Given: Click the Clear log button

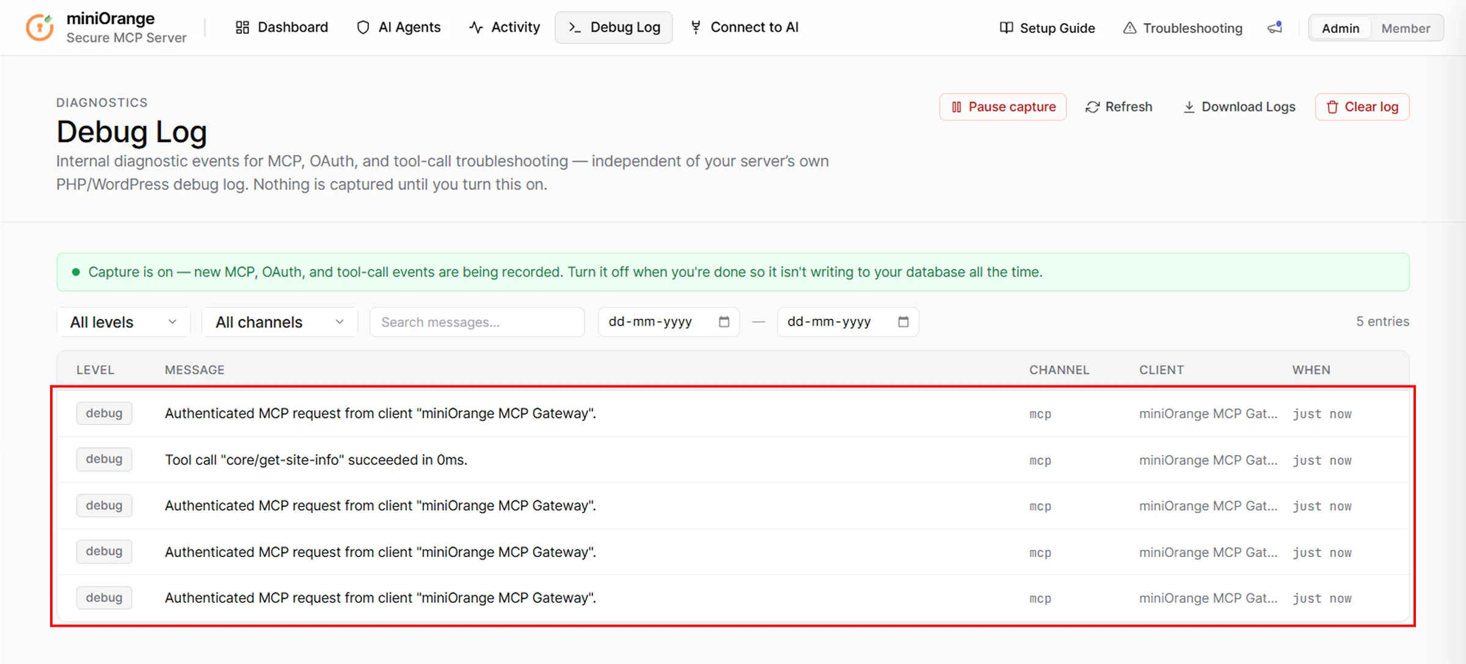Looking at the screenshot, I should [x=1362, y=107].
